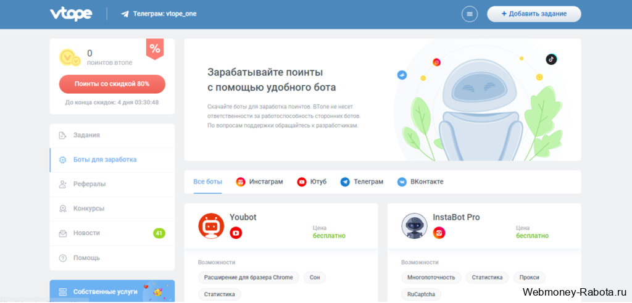
Task: Click the Расширение для бразера Chrome tag
Action: (x=248, y=278)
